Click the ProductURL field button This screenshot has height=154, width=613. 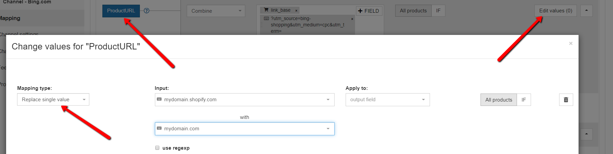click(x=121, y=11)
